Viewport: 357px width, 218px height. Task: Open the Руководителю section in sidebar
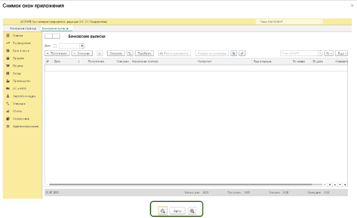point(22,43)
